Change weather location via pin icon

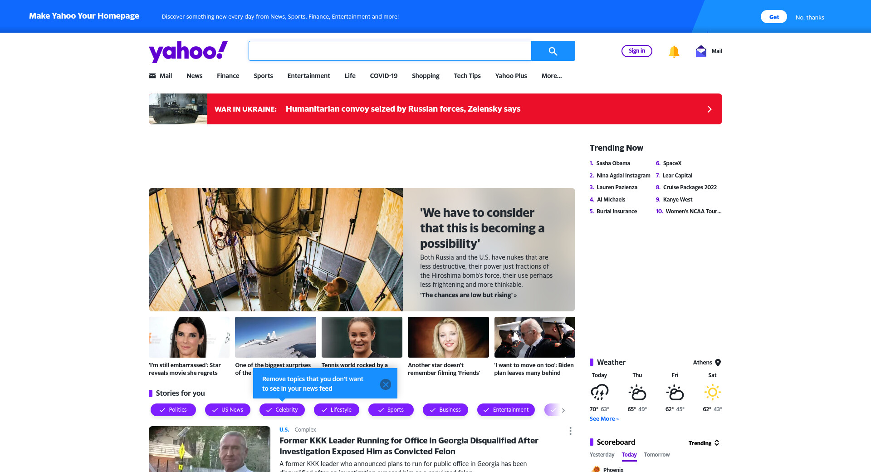tap(718, 362)
